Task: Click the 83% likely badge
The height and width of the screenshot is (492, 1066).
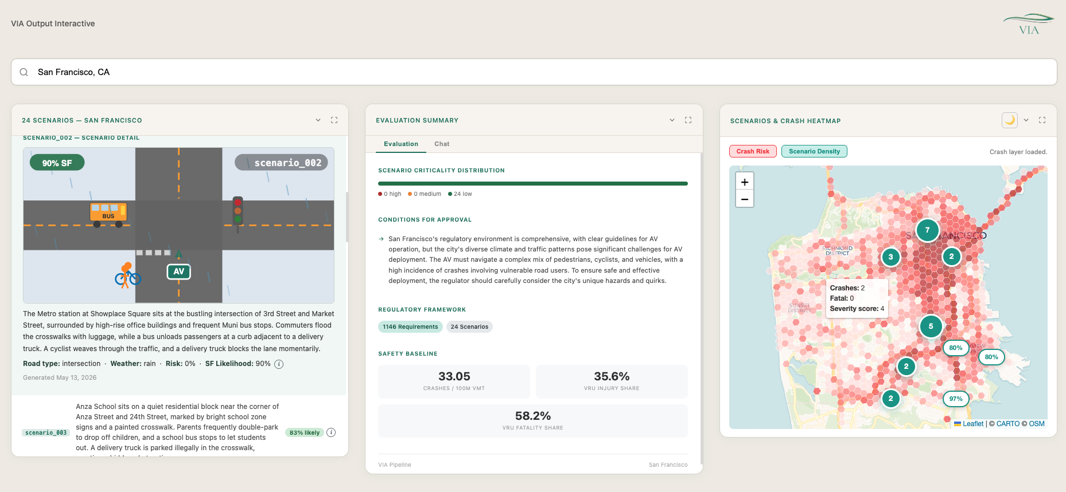Action: (x=305, y=432)
